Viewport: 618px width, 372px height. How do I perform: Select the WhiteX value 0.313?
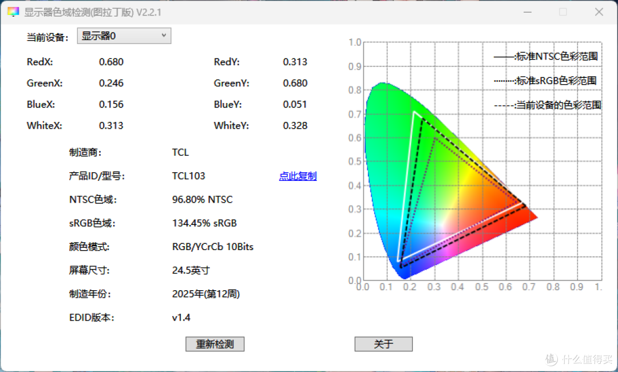111,126
